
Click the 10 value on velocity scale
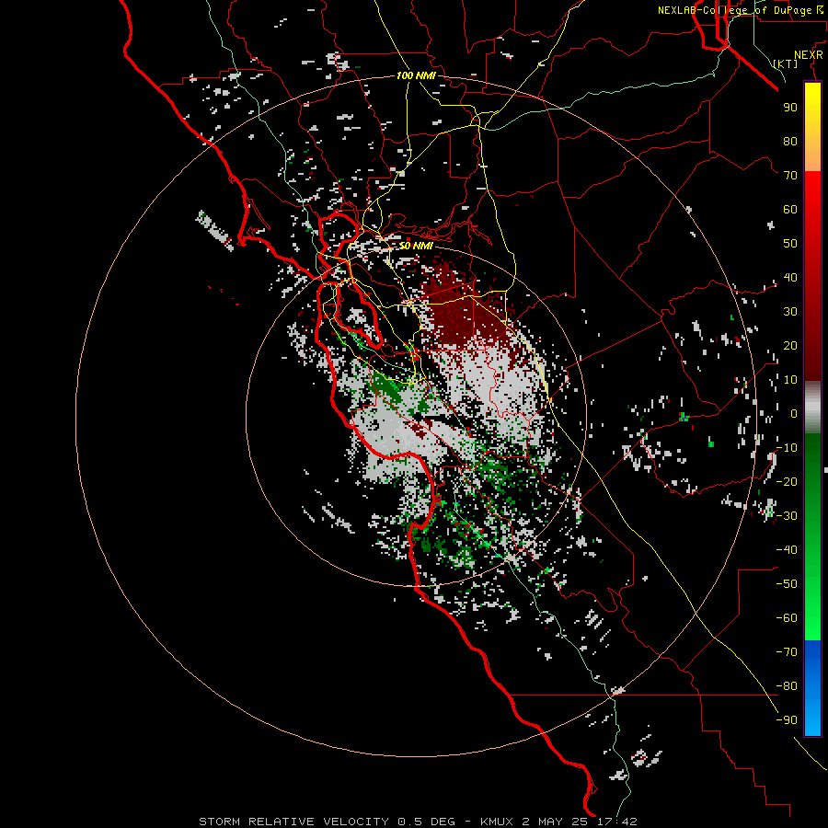click(x=790, y=380)
